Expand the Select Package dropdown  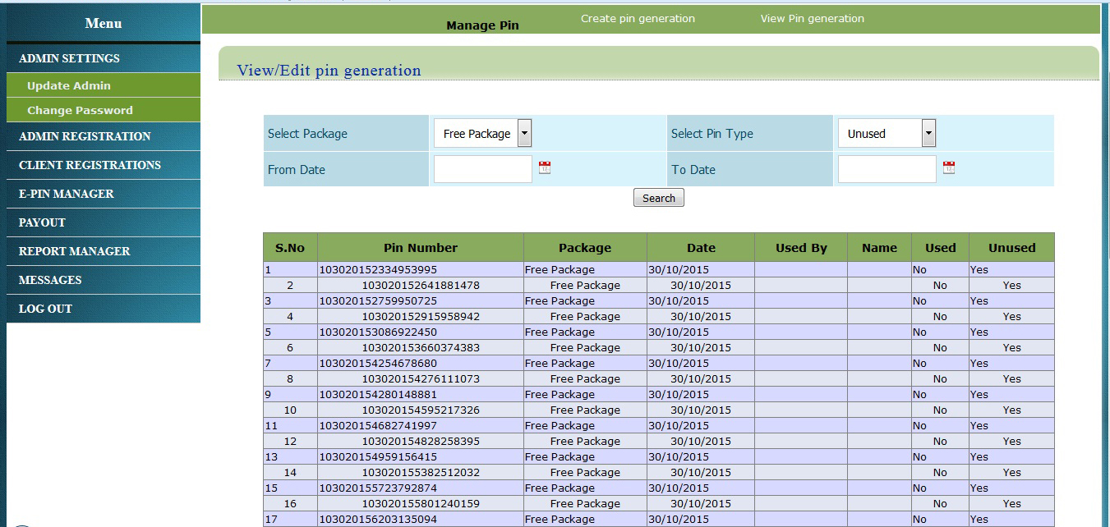(x=524, y=134)
